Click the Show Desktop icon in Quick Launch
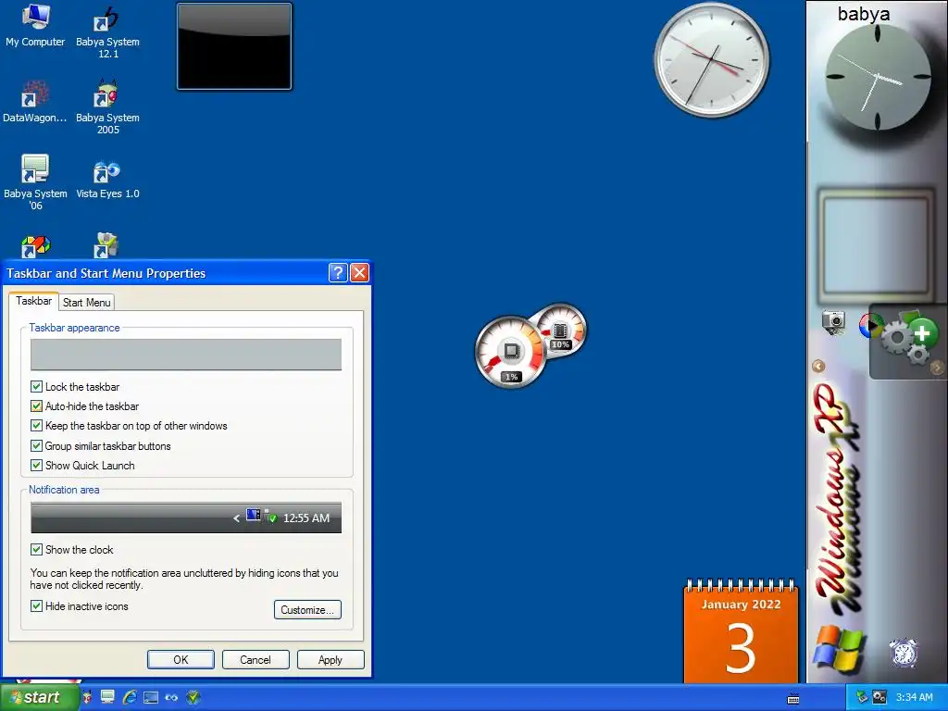This screenshot has width=948, height=711. (x=151, y=697)
